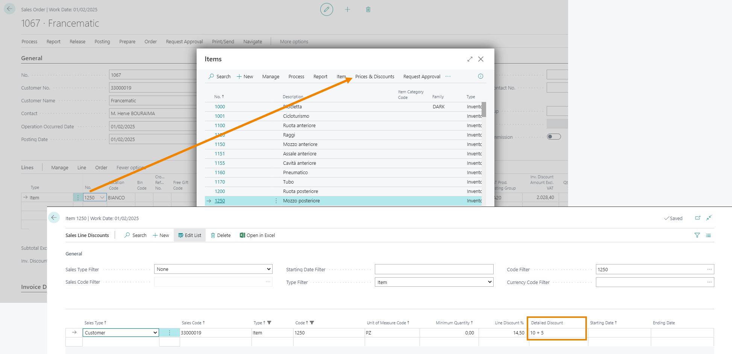Click the pencil edit icon on Sales Order

(326, 9)
